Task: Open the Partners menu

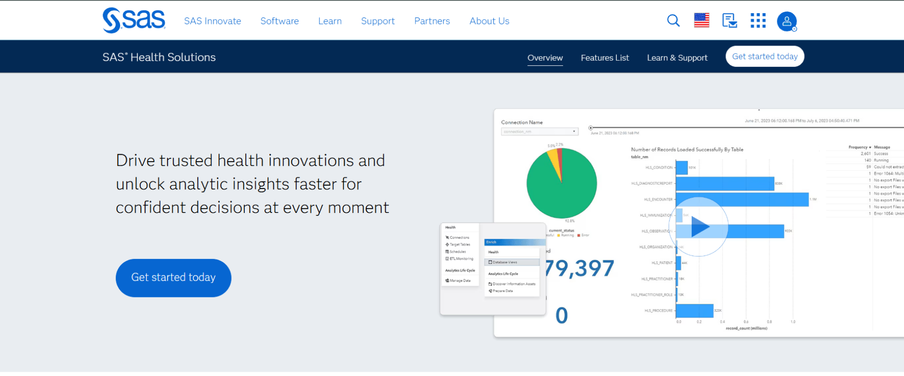Action: pyautogui.click(x=432, y=21)
